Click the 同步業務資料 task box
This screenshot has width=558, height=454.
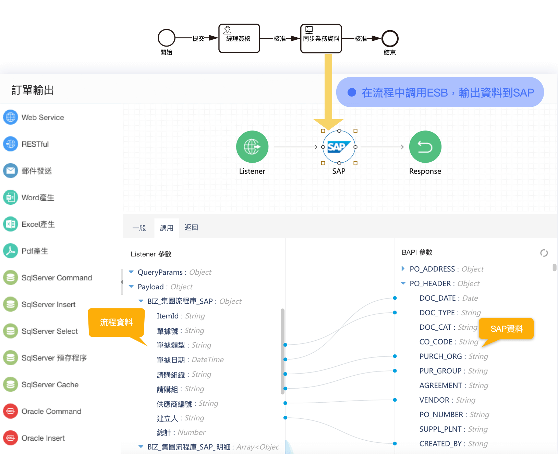click(x=321, y=38)
